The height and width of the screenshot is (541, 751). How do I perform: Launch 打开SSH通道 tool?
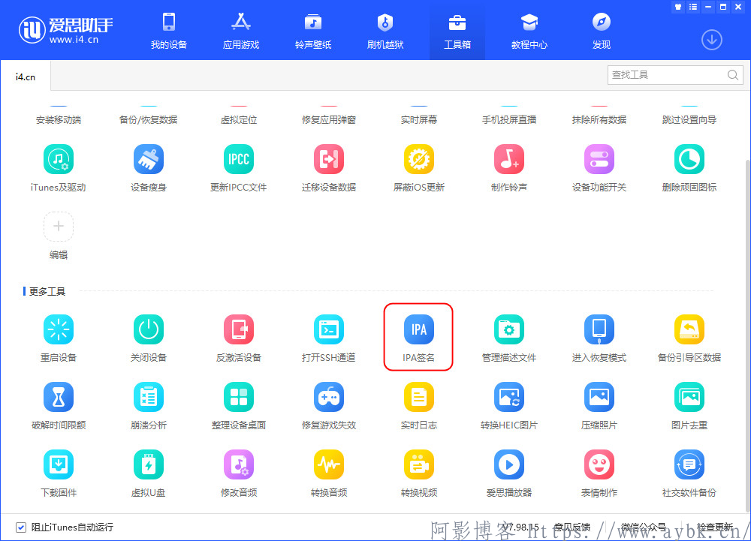tap(328, 330)
